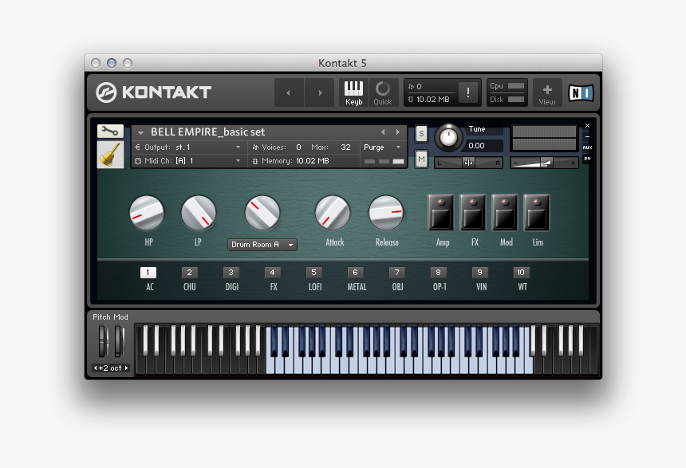Toggle the Keyb keyboard view icon

[353, 92]
